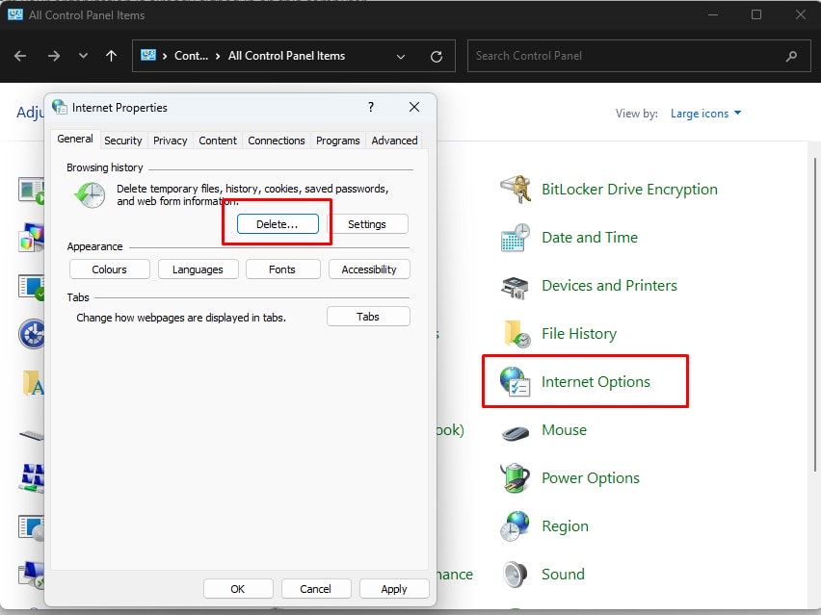This screenshot has height=615, width=821.
Task: Switch to the Advanced tab
Action: pyautogui.click(x=394, y=141)
